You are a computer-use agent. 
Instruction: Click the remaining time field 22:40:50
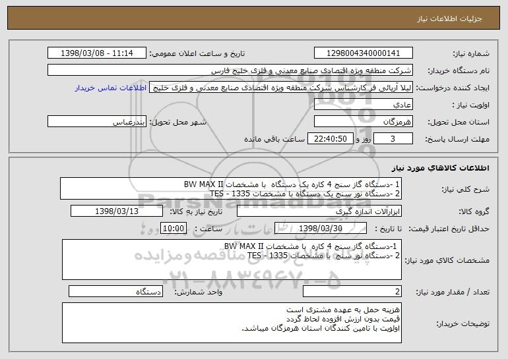click(x=330, y=139)
